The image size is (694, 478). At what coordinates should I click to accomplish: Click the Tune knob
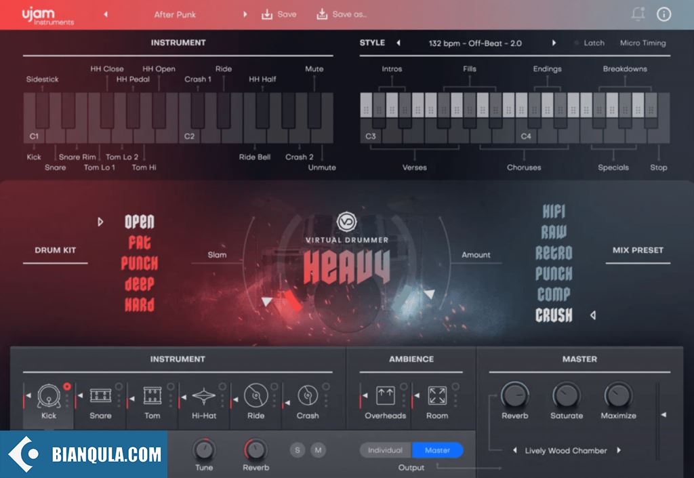pos(203,450)
